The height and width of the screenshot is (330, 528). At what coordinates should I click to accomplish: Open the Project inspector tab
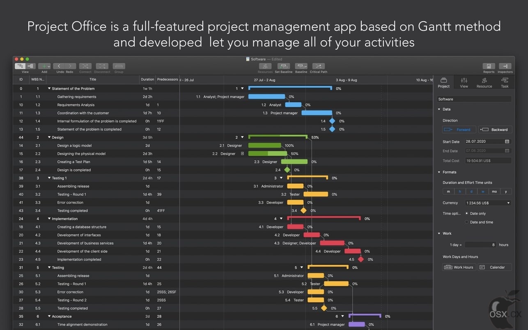pos(443,82)
